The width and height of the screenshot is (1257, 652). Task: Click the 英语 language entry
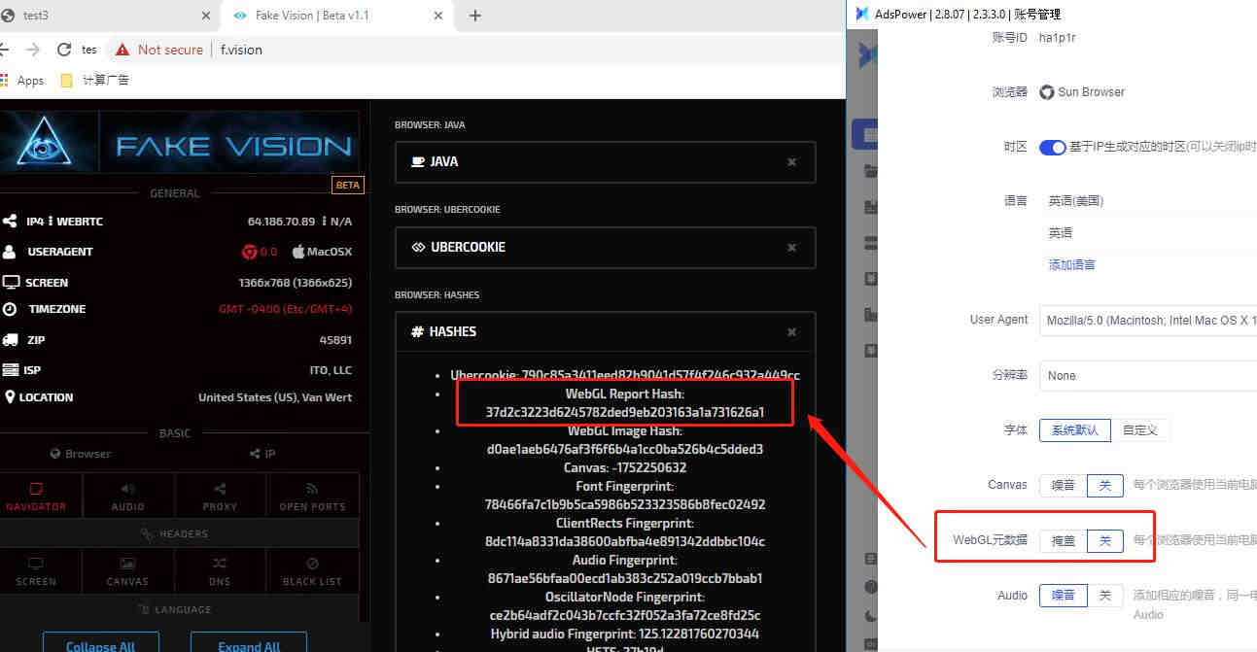(1061, 233)
